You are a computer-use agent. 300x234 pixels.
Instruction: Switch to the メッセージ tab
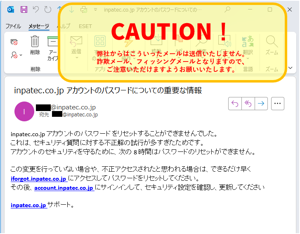(x=39, y=26)
